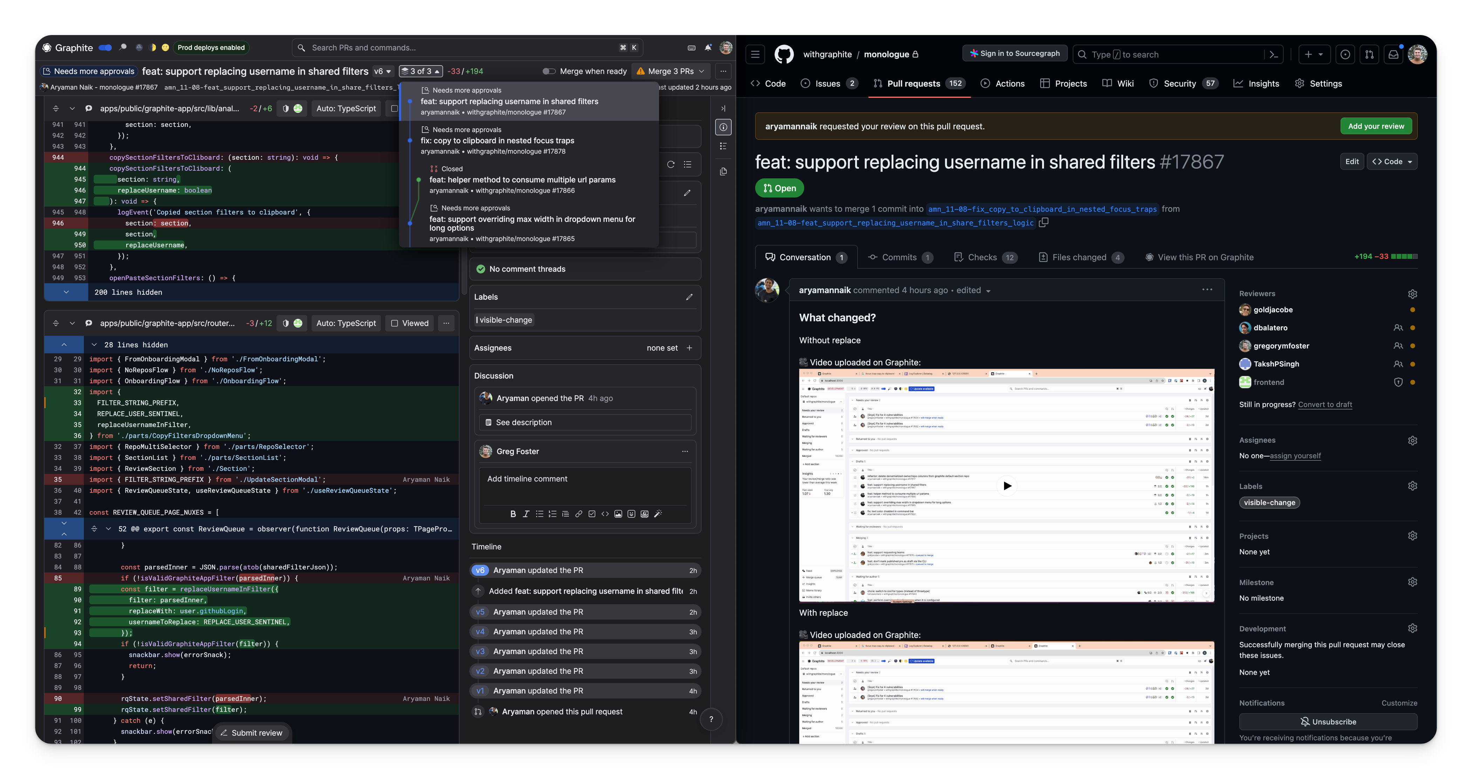This screenshot has width=1472, height=779.
Task: Toggle the Merge when ready switch
Action: (x=549, y=71)
